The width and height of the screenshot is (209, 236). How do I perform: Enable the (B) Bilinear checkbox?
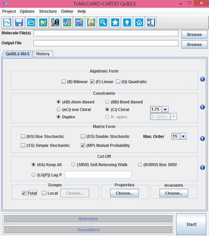click(64, 82)
